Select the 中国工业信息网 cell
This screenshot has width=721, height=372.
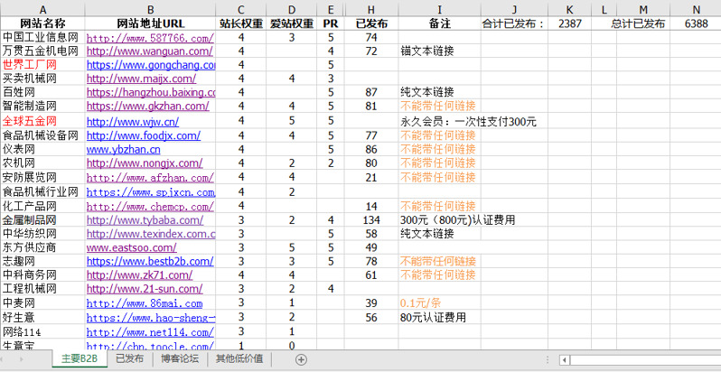42,38
